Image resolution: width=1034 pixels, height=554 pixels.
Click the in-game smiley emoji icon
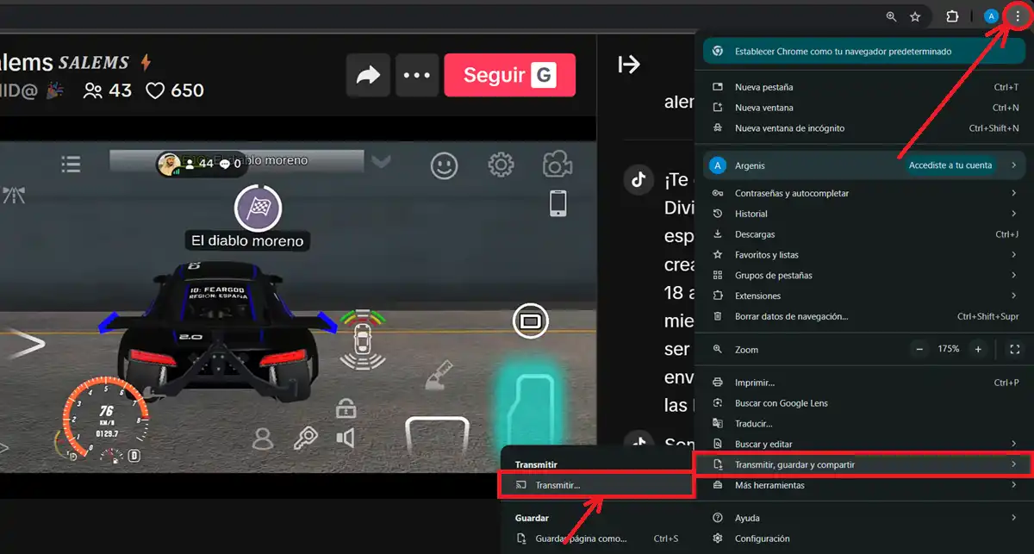(445, 165)
